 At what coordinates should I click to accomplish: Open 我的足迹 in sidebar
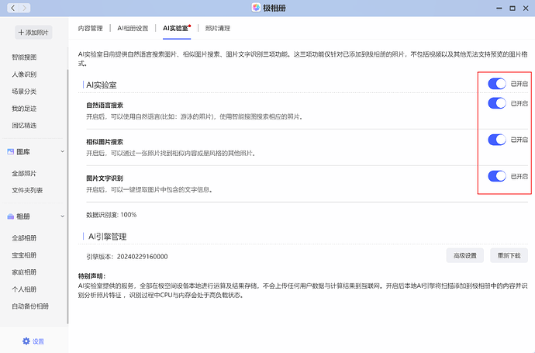(24, 109)
